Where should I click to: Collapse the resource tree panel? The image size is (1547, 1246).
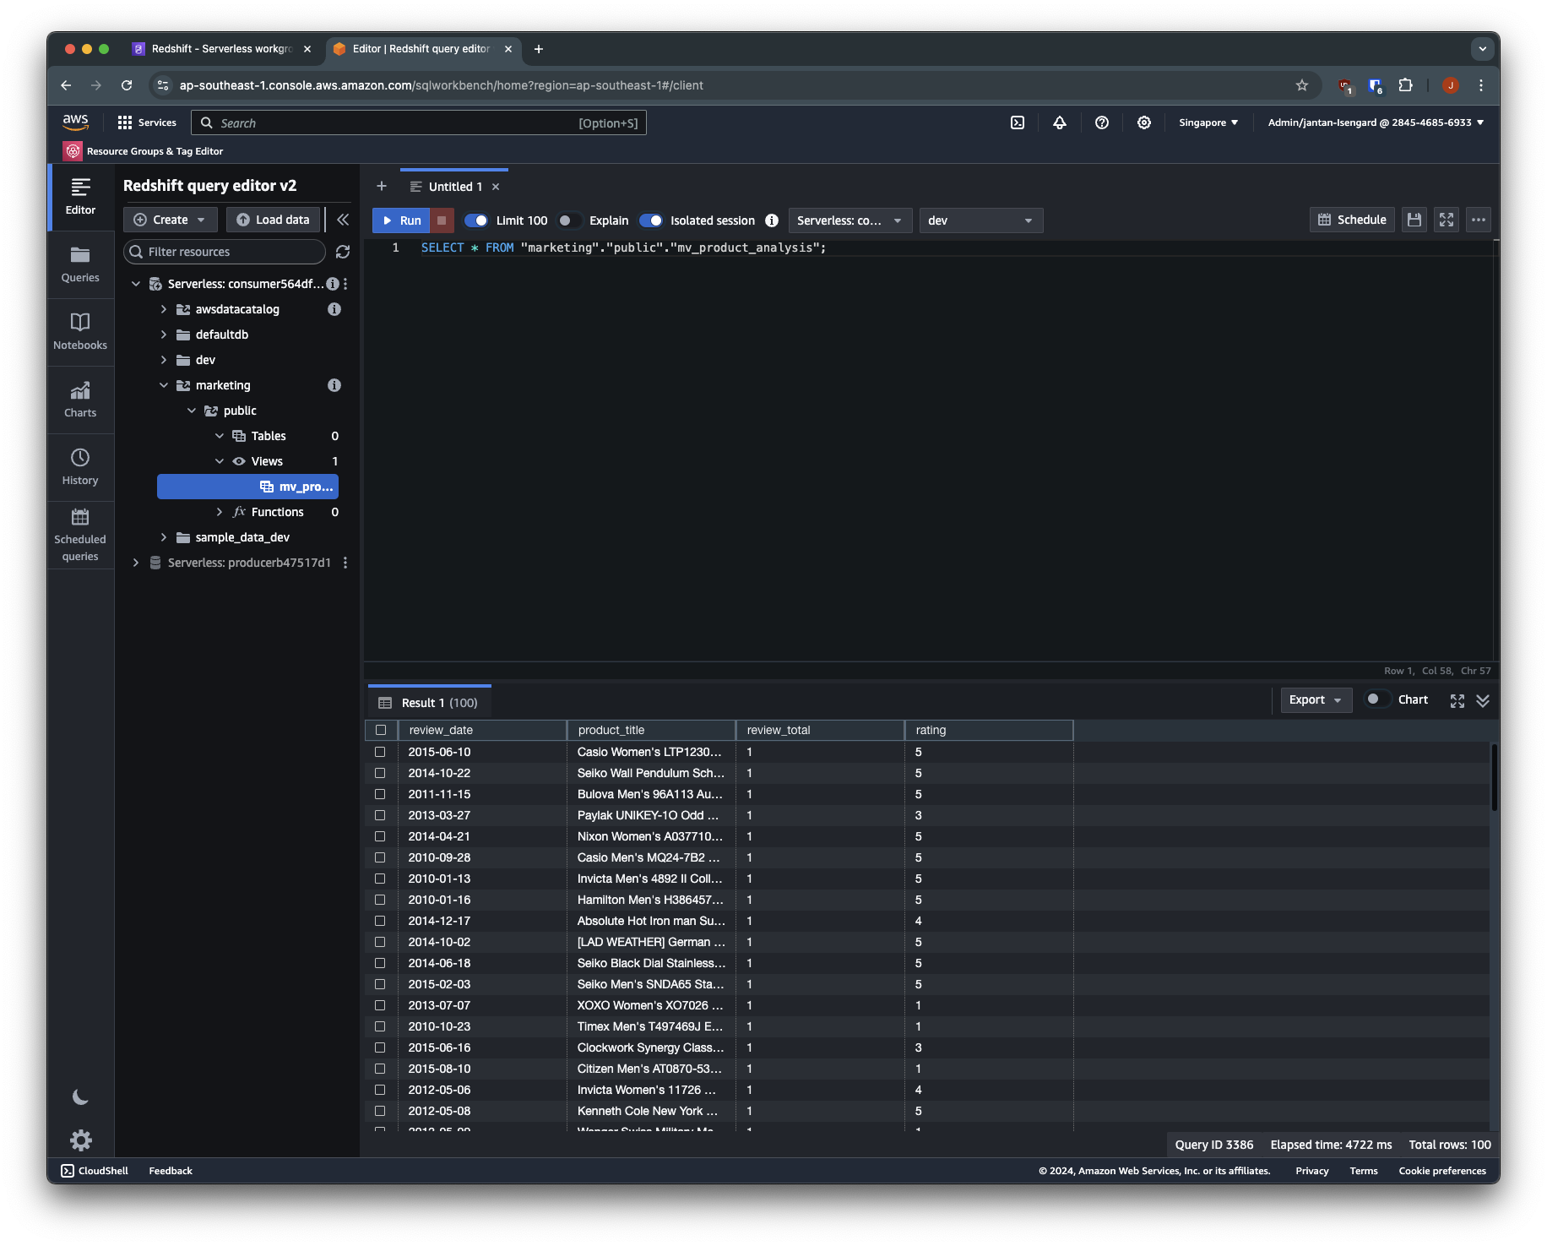coord(343,220)
